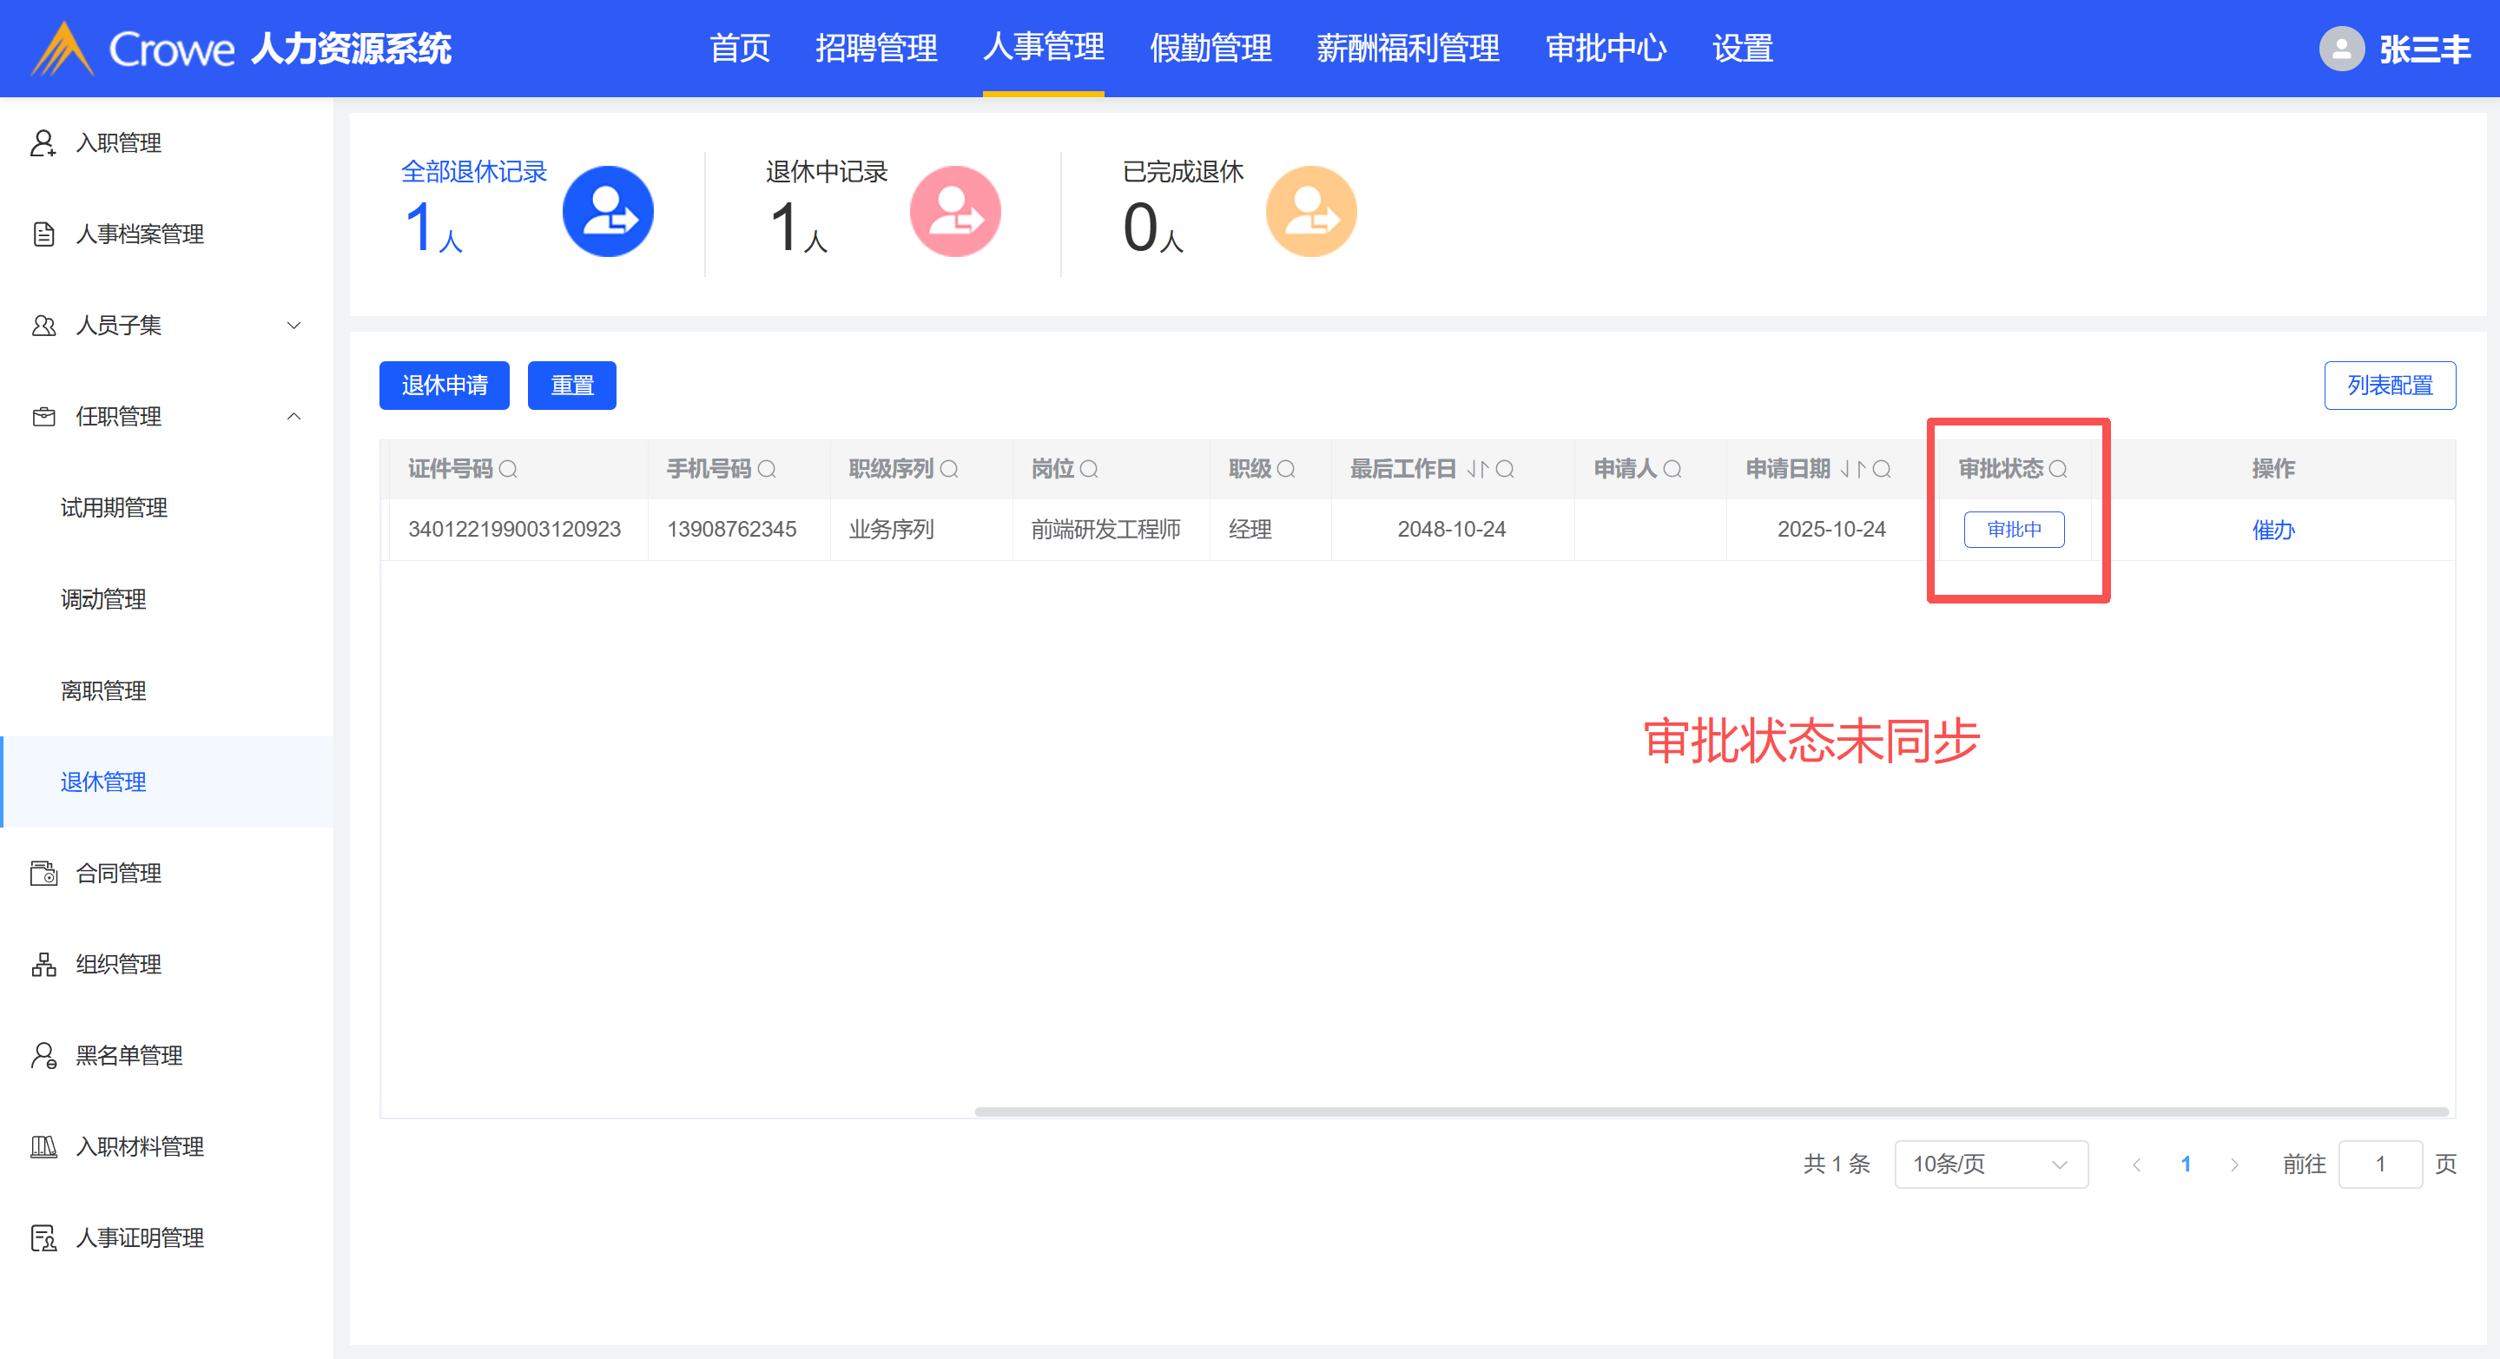The height and width of the screenshot is (1359, 2500).
Task: Open the 10条/页 page size dropdown
Action: tap(1989, 1164)
